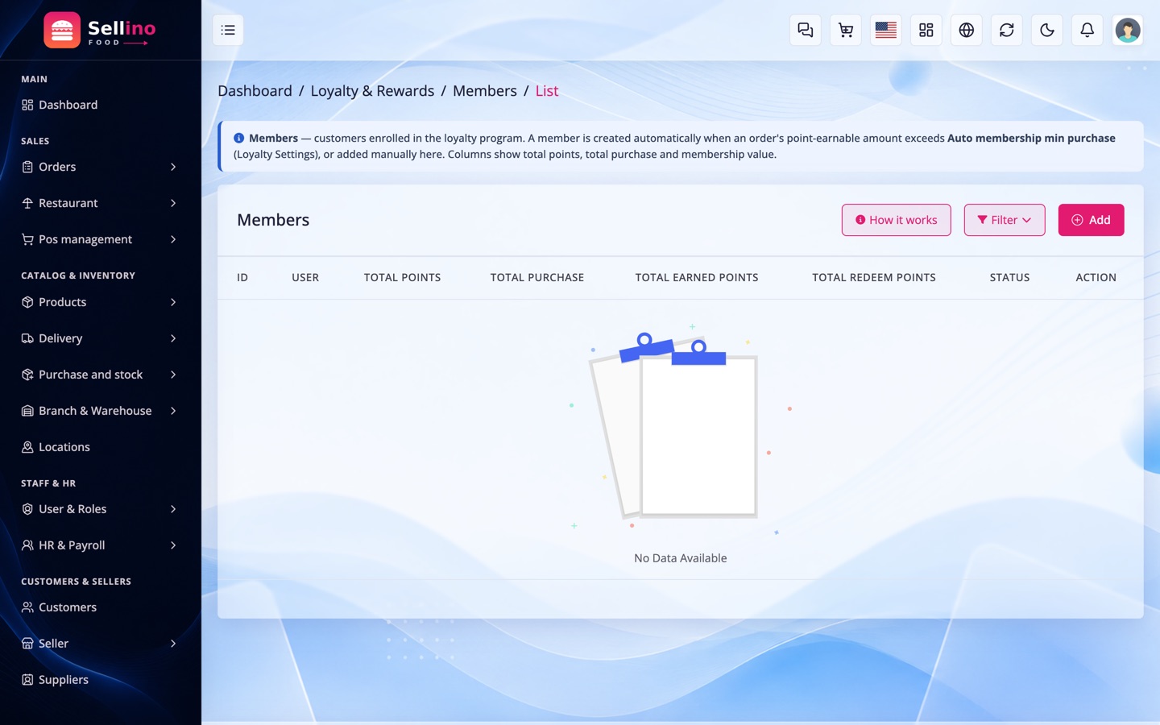Open the user profile avatar
This screenshot has width=1160, height=725.
(1128, 30)
